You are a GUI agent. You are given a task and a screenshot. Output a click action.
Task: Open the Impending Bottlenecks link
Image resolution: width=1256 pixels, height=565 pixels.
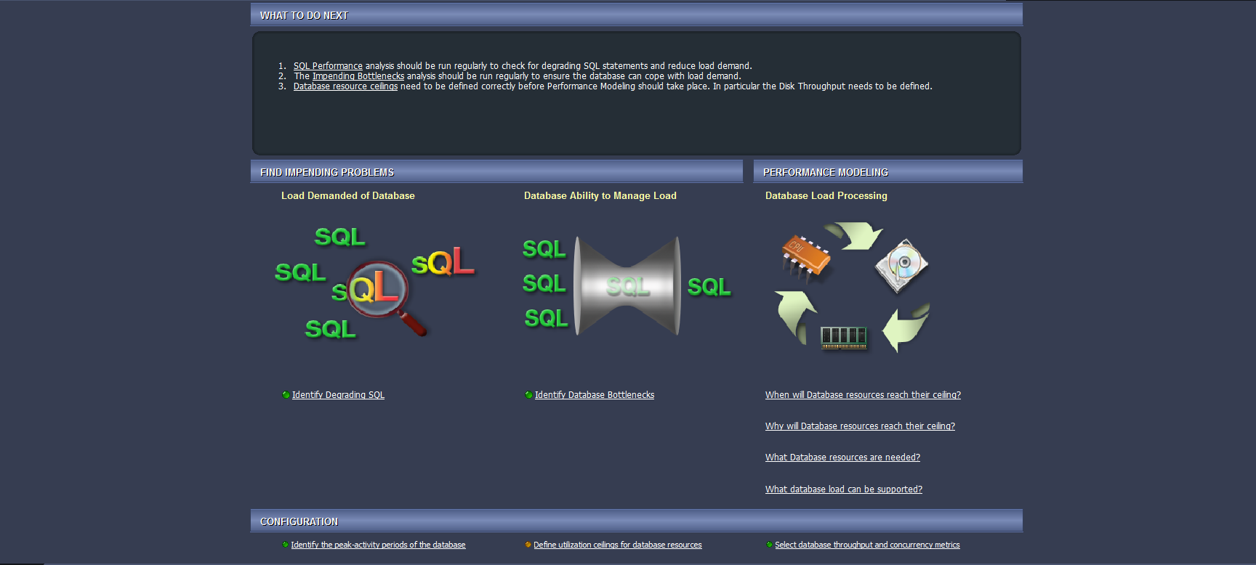coord(358,76)
